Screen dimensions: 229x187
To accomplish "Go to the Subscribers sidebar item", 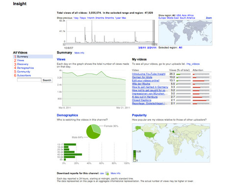I will 24,76.
